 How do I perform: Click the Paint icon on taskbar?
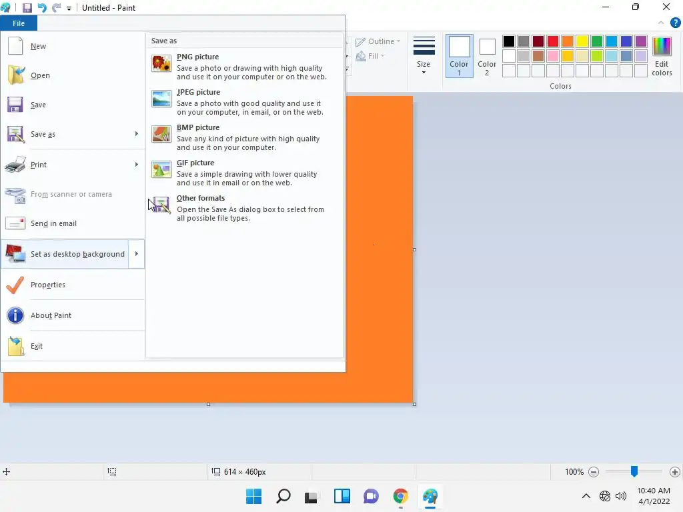(430, 496)
